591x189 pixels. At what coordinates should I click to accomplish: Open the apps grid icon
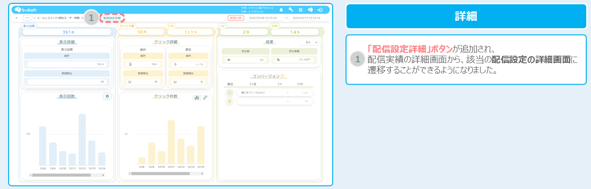point(300,10)
